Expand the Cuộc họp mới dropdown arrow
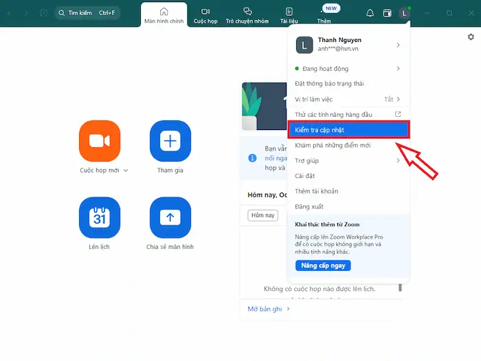The image size is (481, 361). tap(126, 171)
